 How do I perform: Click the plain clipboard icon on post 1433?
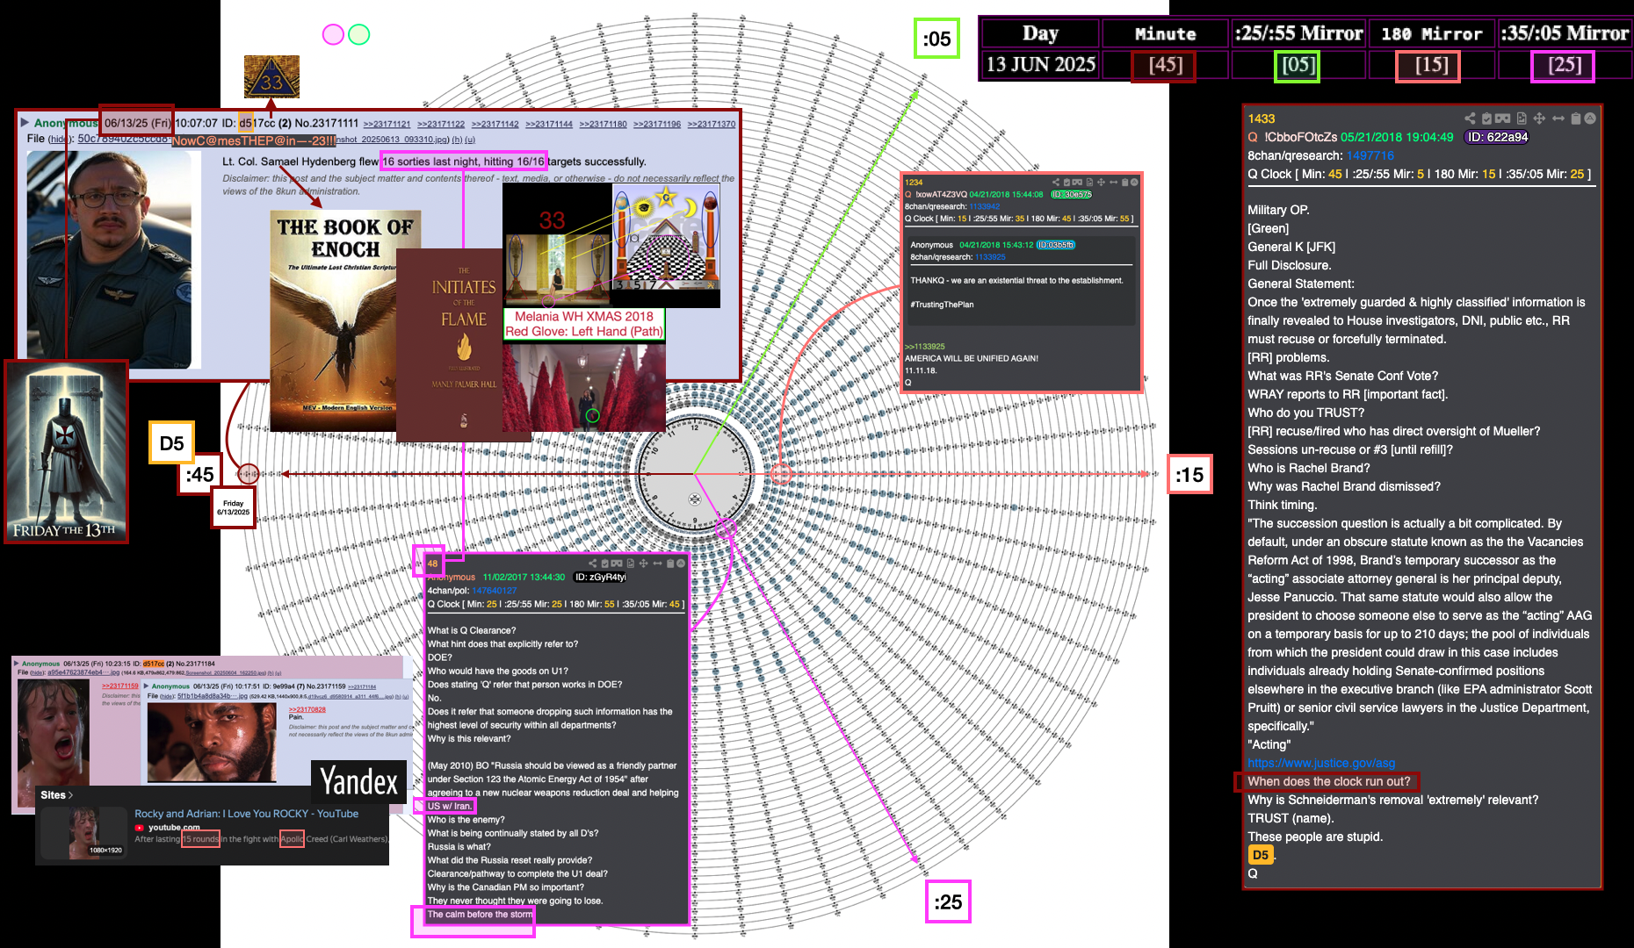(x=1576, y=118)
